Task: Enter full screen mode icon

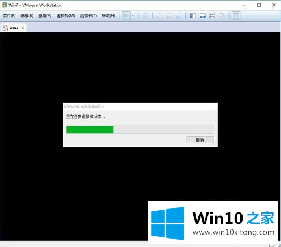Action: (x=213, y=16)
